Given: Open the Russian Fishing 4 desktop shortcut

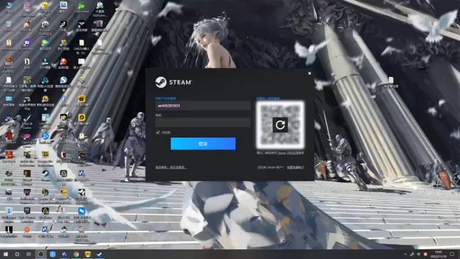Looking at the screenshot, I should point(45,28).
